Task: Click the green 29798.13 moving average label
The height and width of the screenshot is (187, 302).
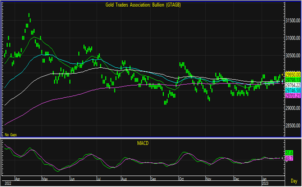Action: tap(292, 80)
